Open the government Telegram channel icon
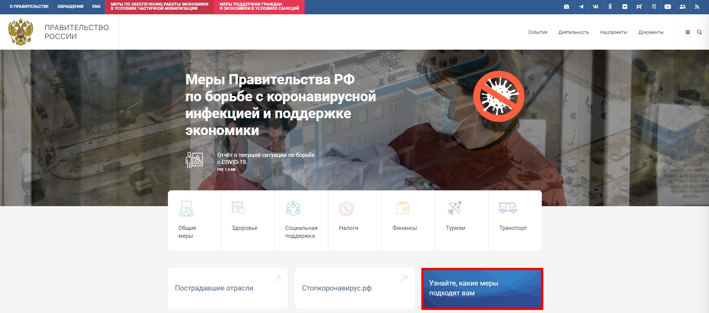Image resolution: width=709 pixels, height=313 pixels. click(x=581, y=7)
